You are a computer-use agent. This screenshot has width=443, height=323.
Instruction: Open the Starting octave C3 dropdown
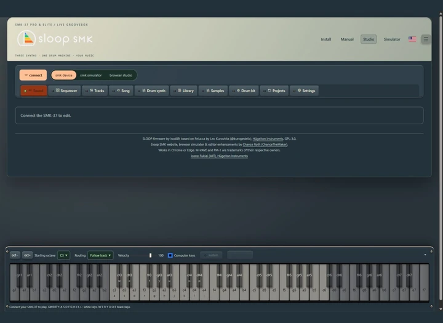point(63,255)
